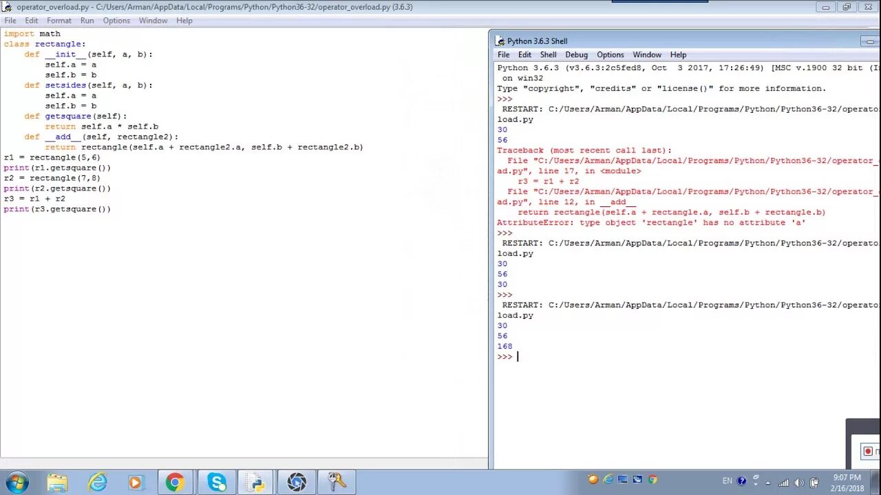Click the red record button in the recorder widget

click(868, 452)
